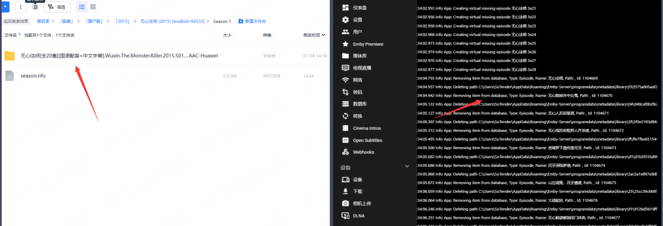The image size is (663, 226).
Task: Sort by 种类 column header
Action: [267, 35]
